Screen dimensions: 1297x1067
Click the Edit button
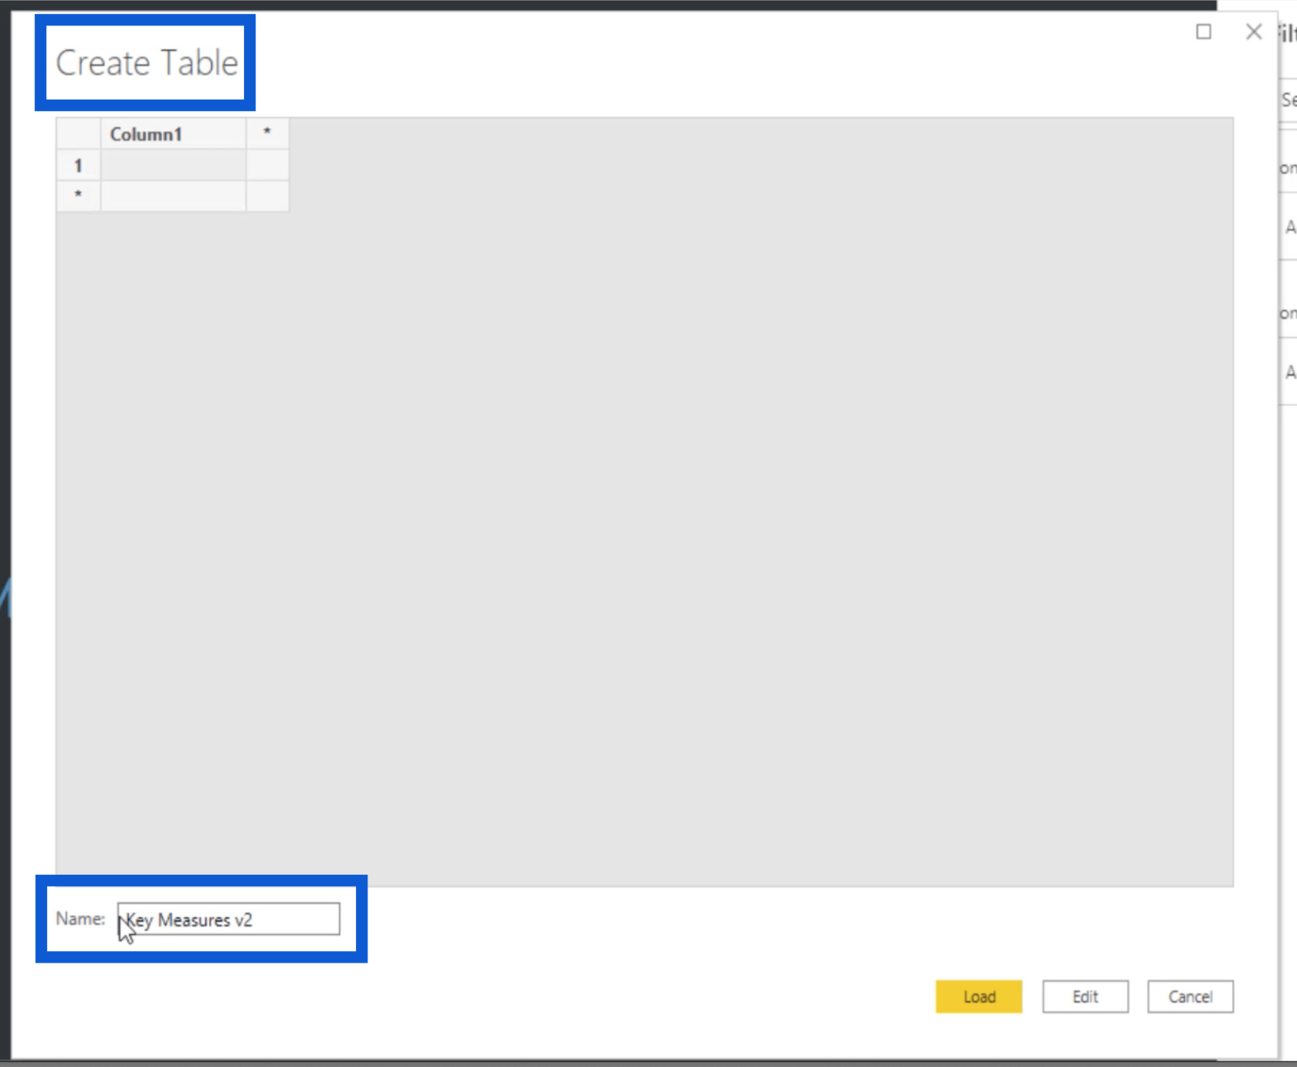1085,997
